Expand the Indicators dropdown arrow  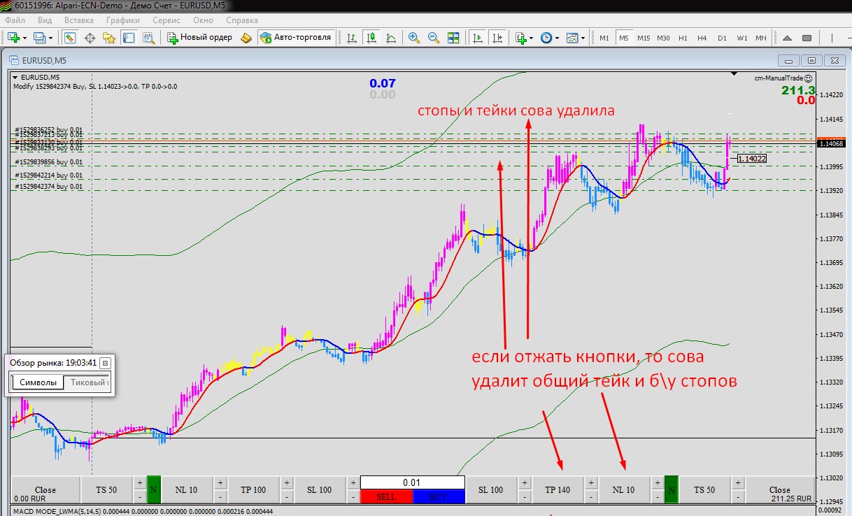pos(532,38)
